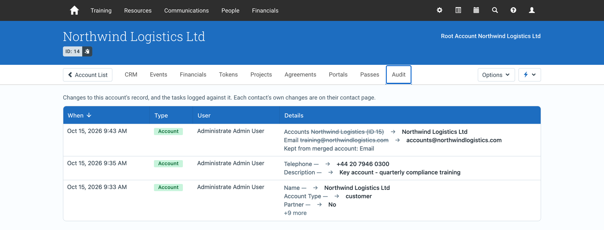Image resolution: width=604 pixels, height=230 pixels.
Task: Open the Resources menu
Action: pos(138,10)
